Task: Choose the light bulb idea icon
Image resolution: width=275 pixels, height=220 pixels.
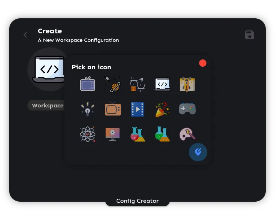Action: point(88,109)
